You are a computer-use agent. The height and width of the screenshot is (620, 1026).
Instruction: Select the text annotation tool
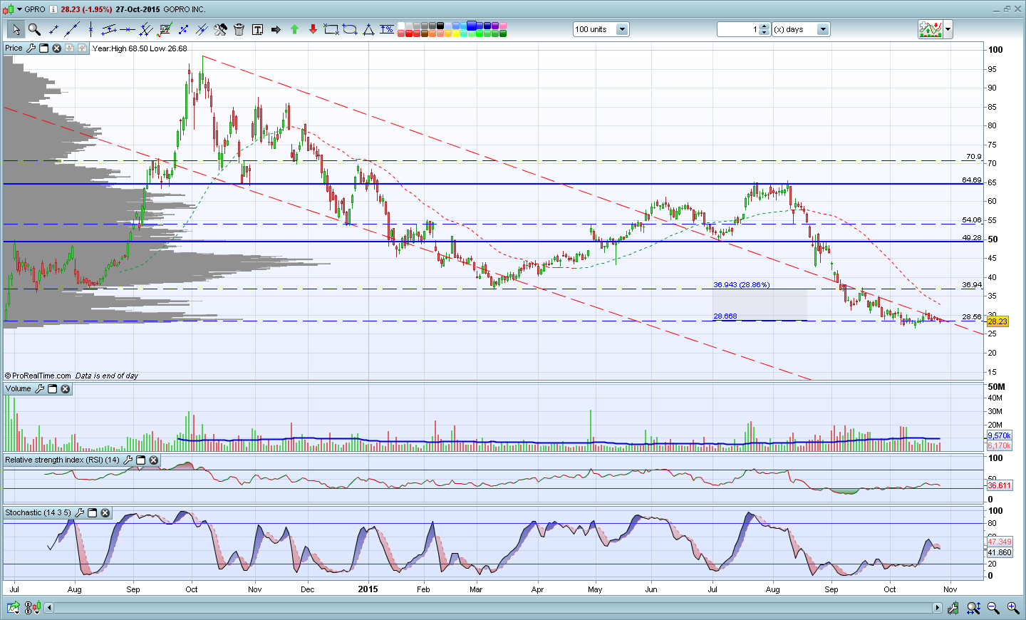[257, 29]
